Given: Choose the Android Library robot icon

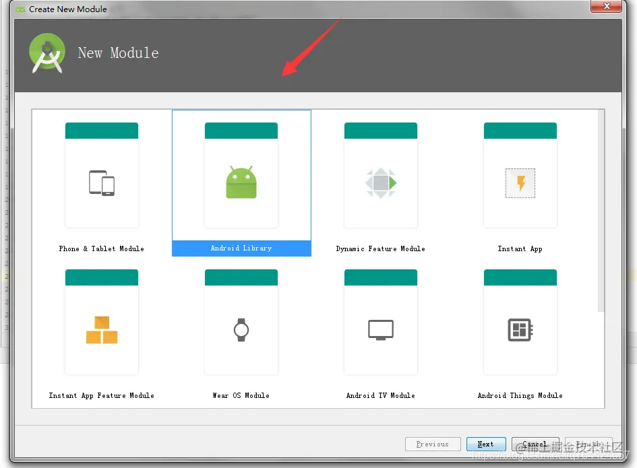Looking at the screenshot, I should tap(241, 182).
